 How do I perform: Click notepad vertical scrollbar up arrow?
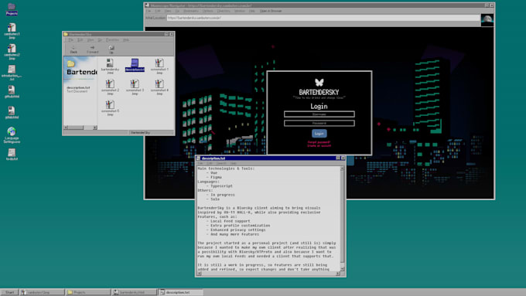(342, 168)
